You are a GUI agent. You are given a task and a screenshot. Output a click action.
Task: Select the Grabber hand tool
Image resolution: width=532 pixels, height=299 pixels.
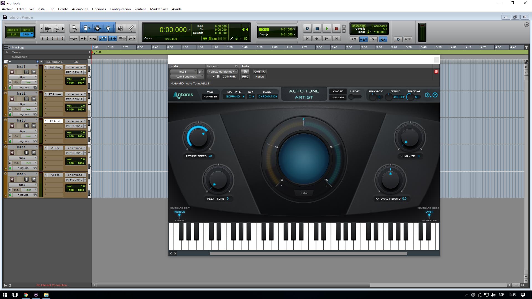pyautogui.click(x=108, y=28)
